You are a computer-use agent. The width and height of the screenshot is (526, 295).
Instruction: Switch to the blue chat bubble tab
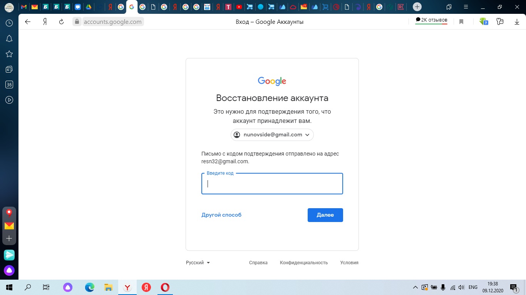point(78,7)
